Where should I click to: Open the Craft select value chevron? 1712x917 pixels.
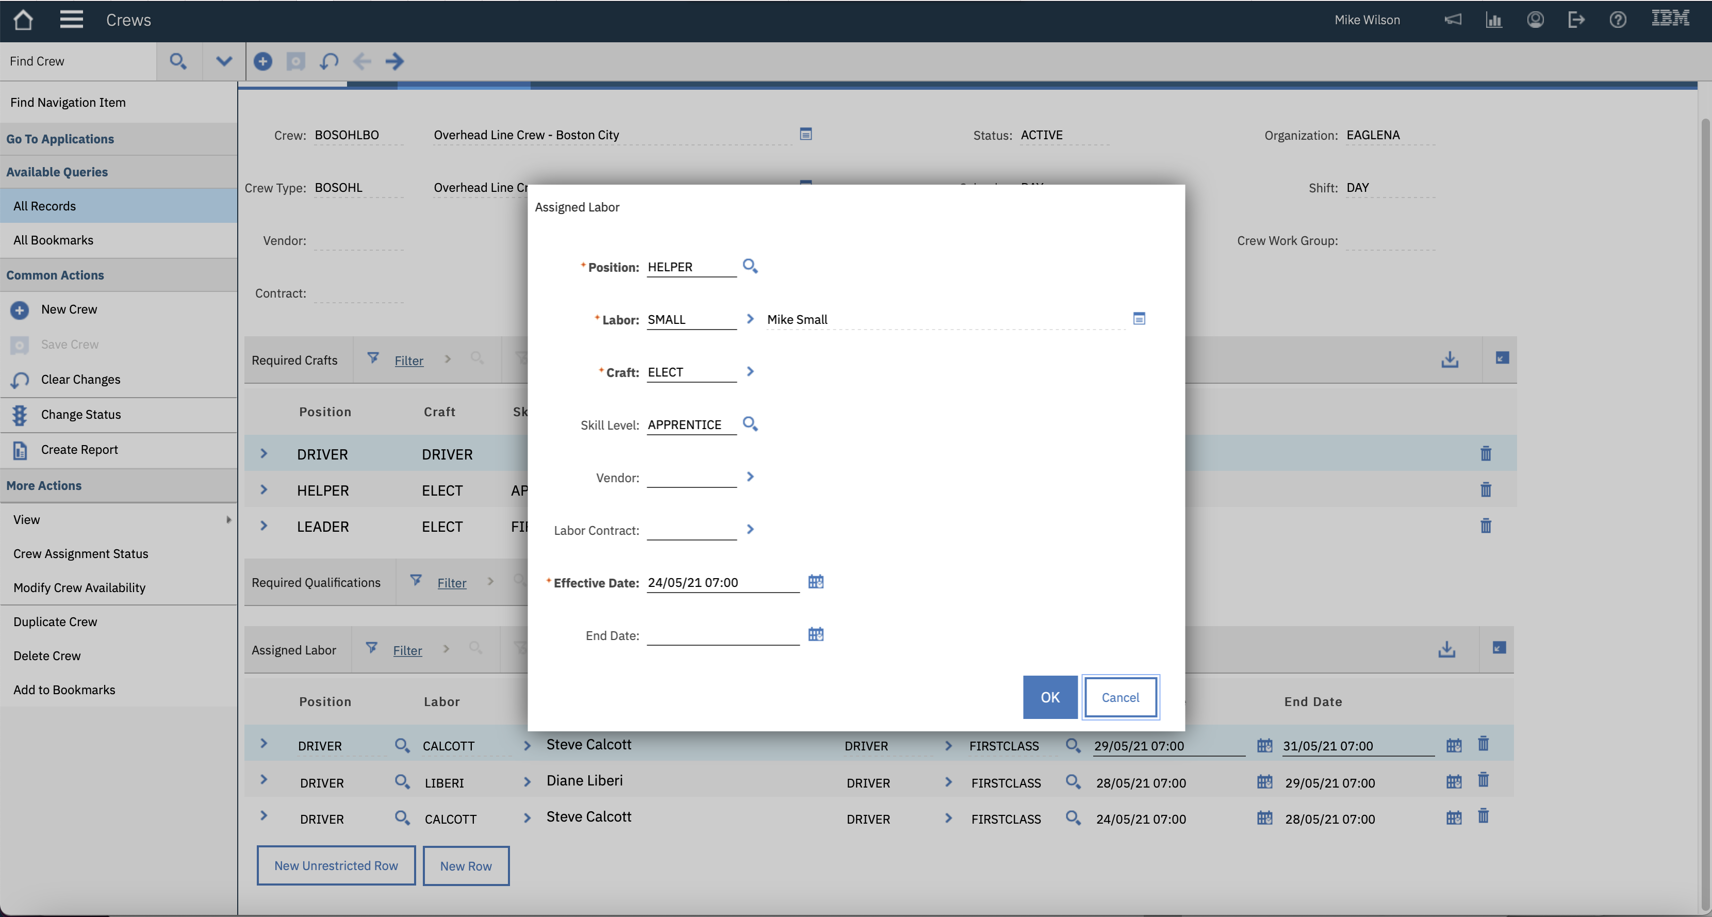coord(750,371)
